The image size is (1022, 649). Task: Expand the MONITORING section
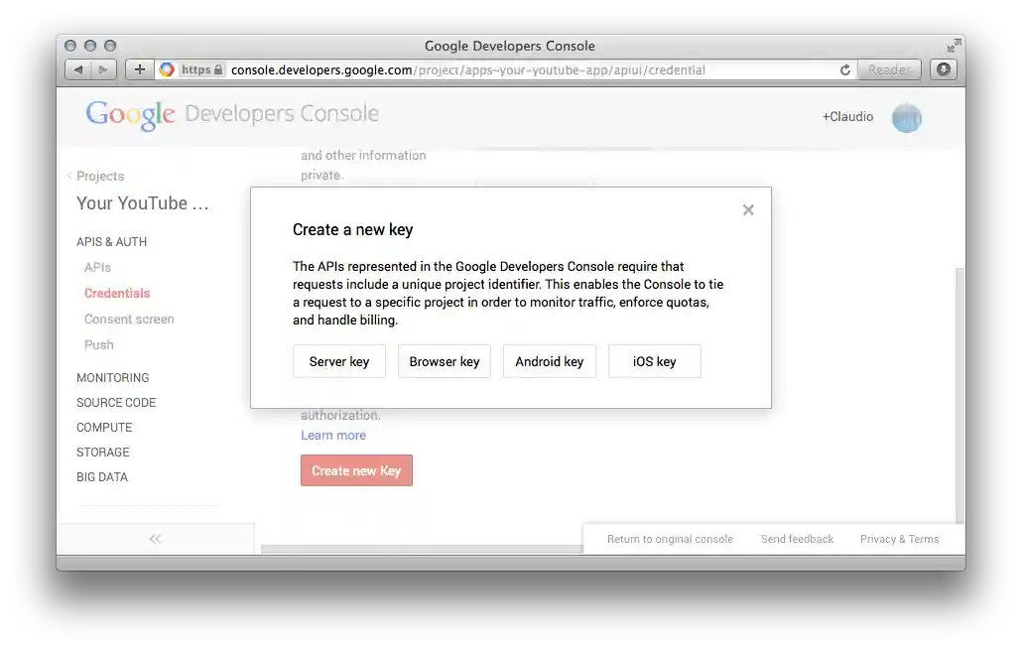tap(113, 378)
